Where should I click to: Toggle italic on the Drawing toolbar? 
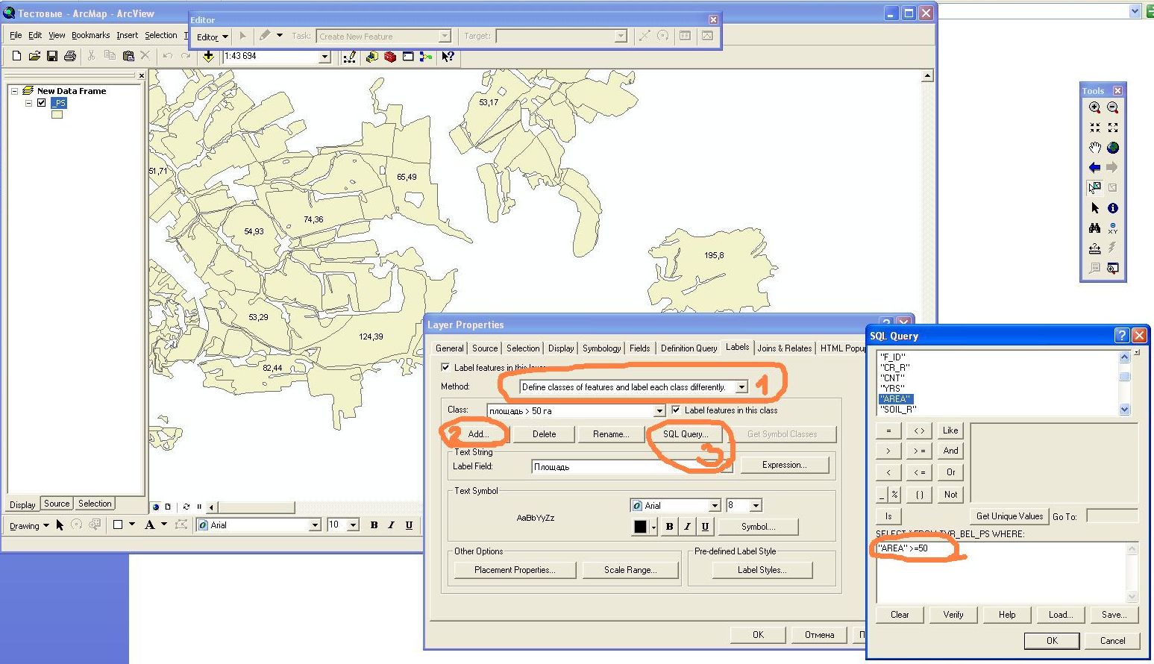coord(391,525)
